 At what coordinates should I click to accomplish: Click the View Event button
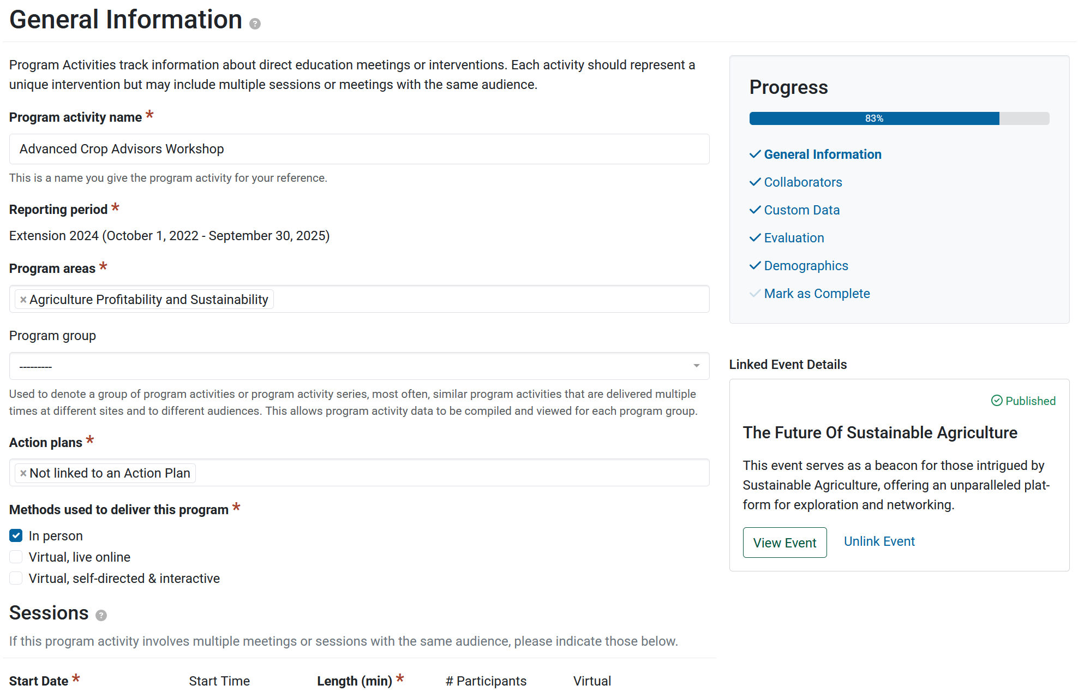[784, 543]
